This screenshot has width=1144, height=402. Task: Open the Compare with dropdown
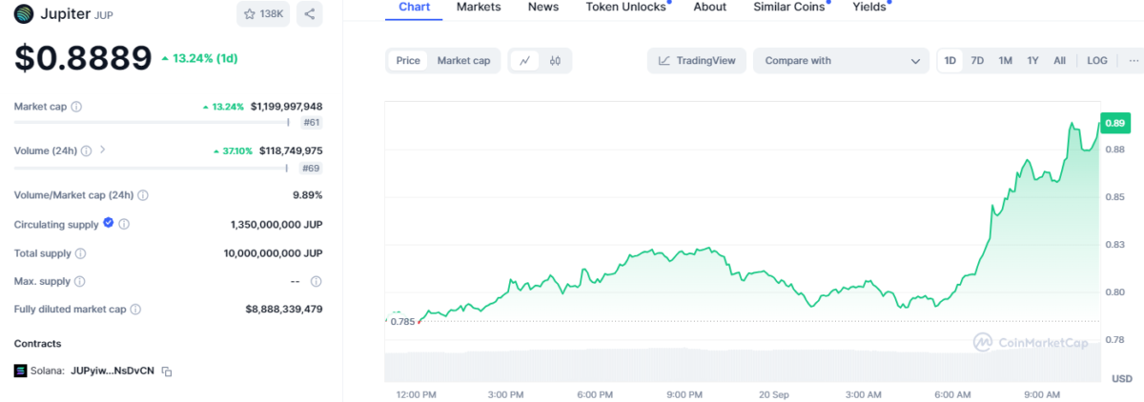coord(841,60)
